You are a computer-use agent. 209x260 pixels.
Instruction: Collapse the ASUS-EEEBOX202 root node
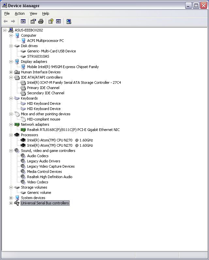click(x=5, y=30)
